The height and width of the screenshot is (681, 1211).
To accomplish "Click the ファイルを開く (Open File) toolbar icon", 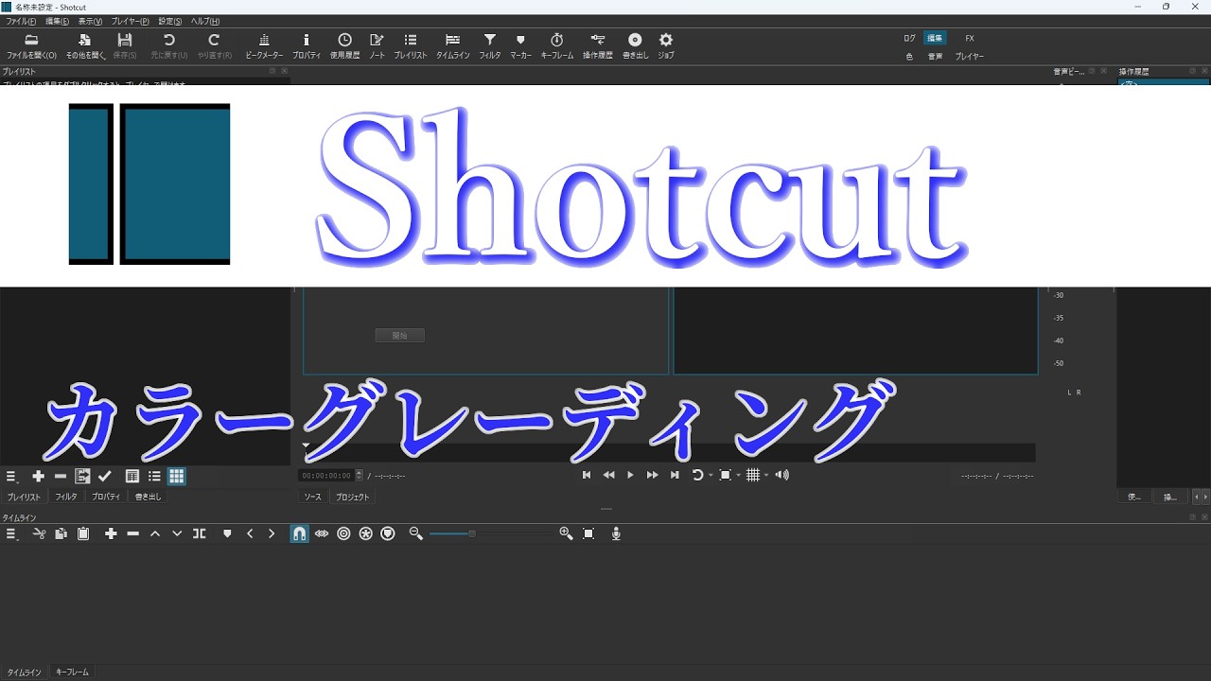I will [31, 40].
